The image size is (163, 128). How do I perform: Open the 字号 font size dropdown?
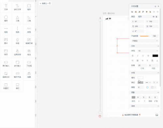[148, 51]
